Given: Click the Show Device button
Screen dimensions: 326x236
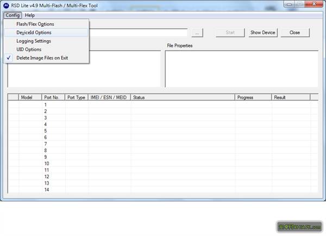Looking at the screenshot, I should [263, 32].
